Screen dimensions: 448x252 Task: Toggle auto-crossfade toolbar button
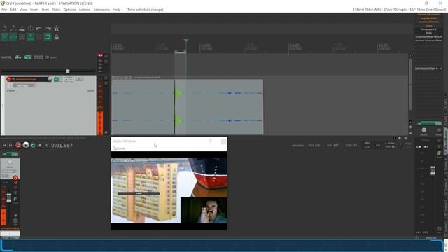(x=5, y=37)
